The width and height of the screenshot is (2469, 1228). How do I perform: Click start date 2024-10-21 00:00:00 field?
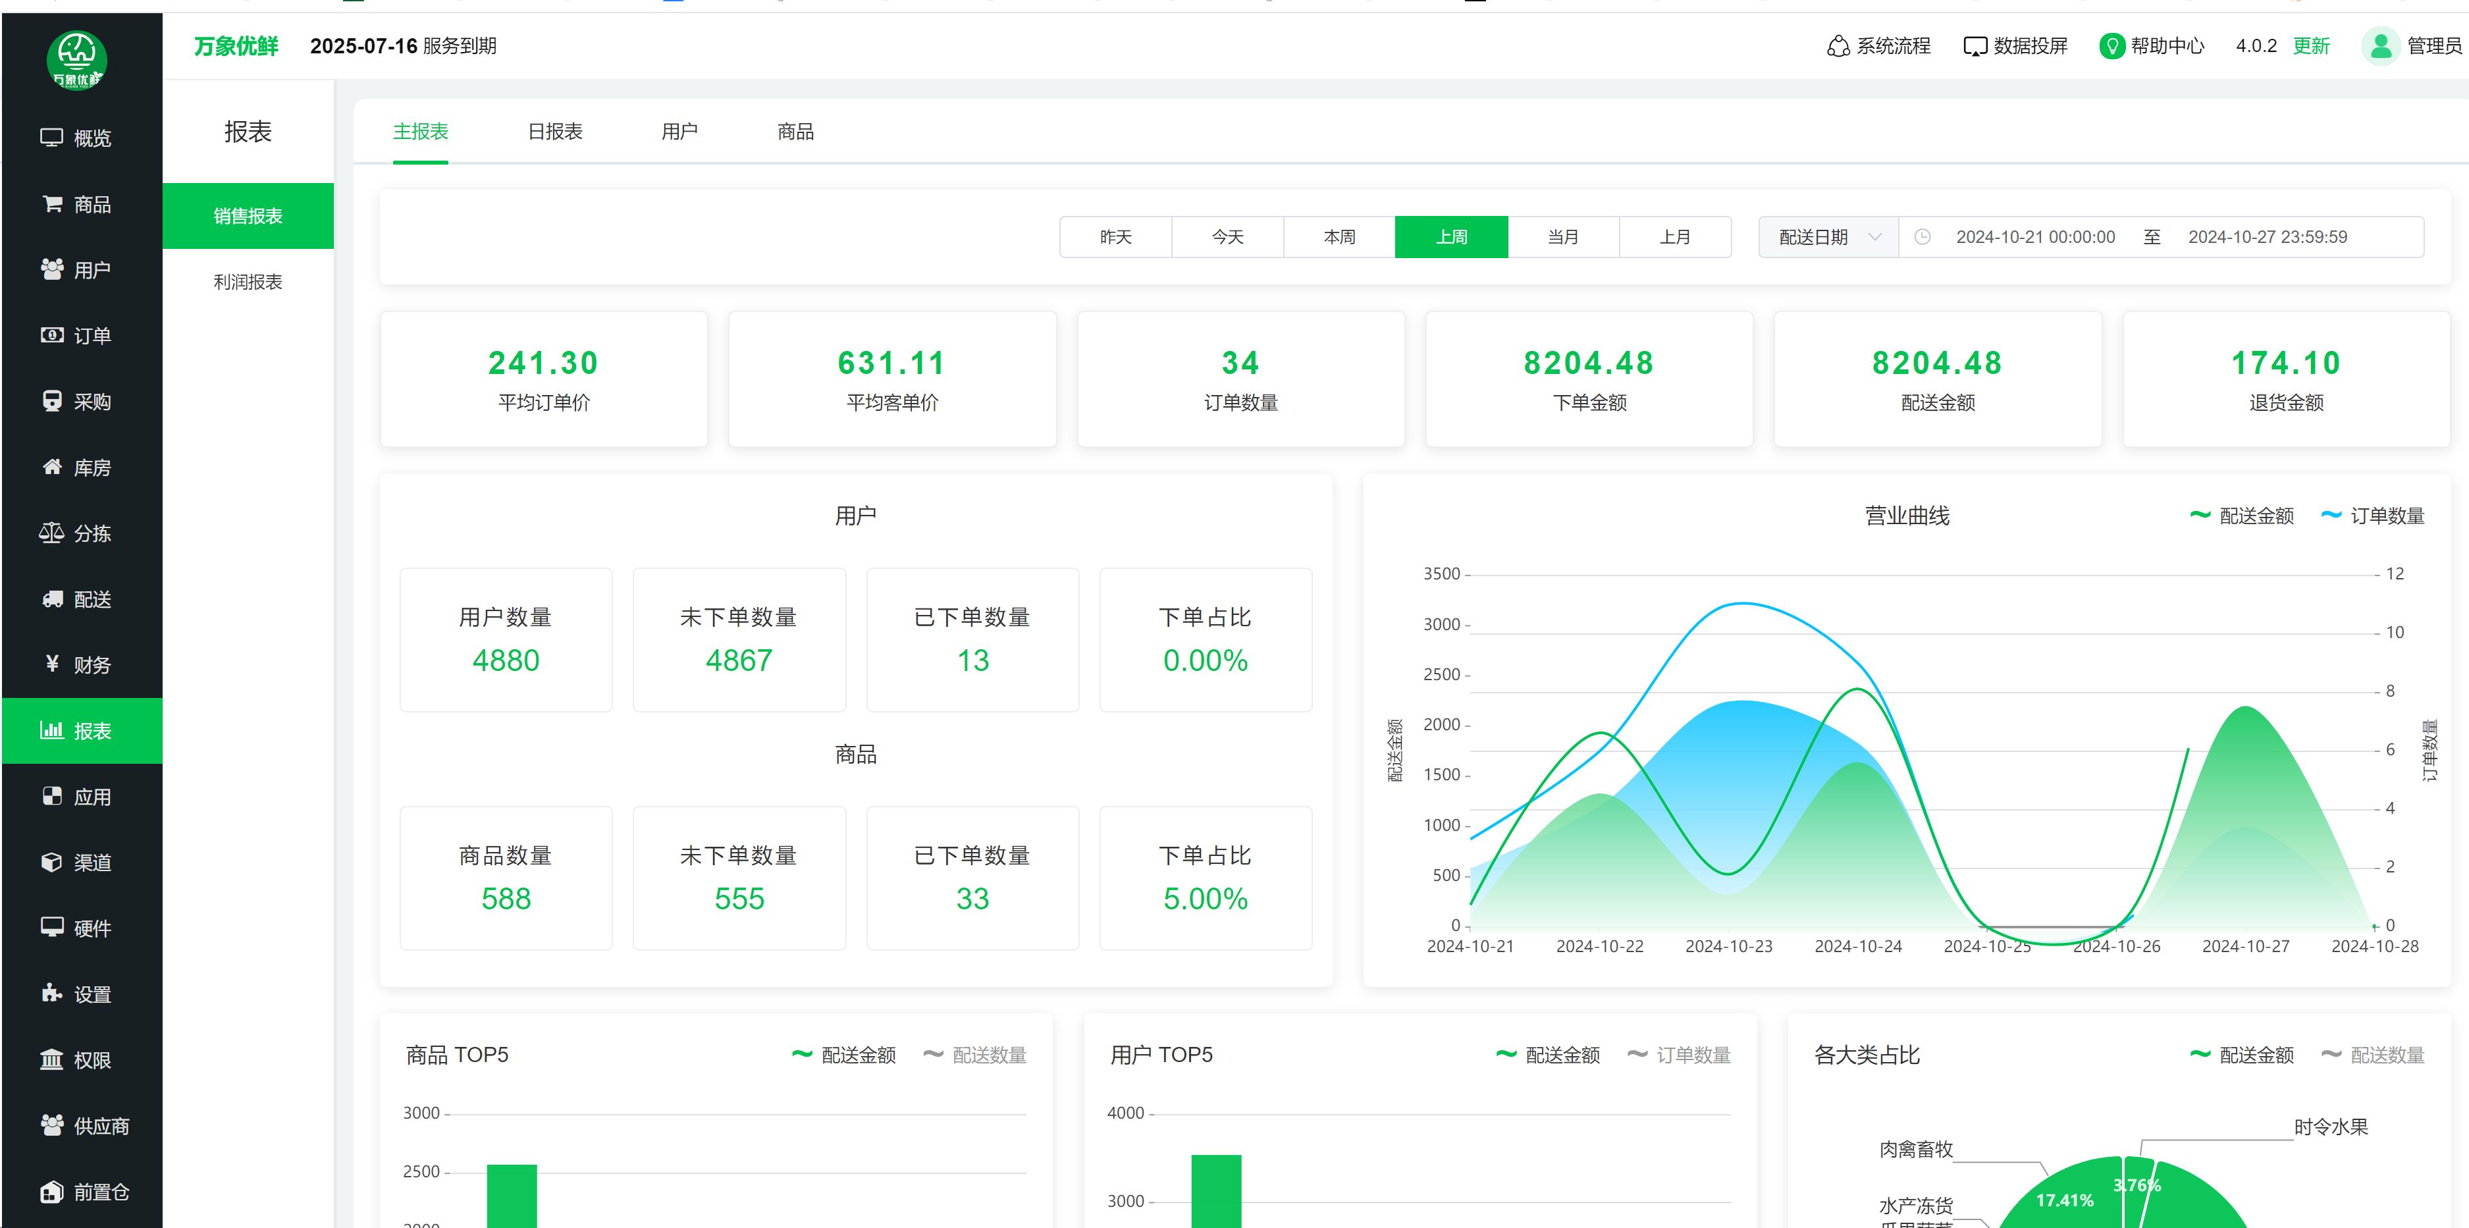point(2036,237)
